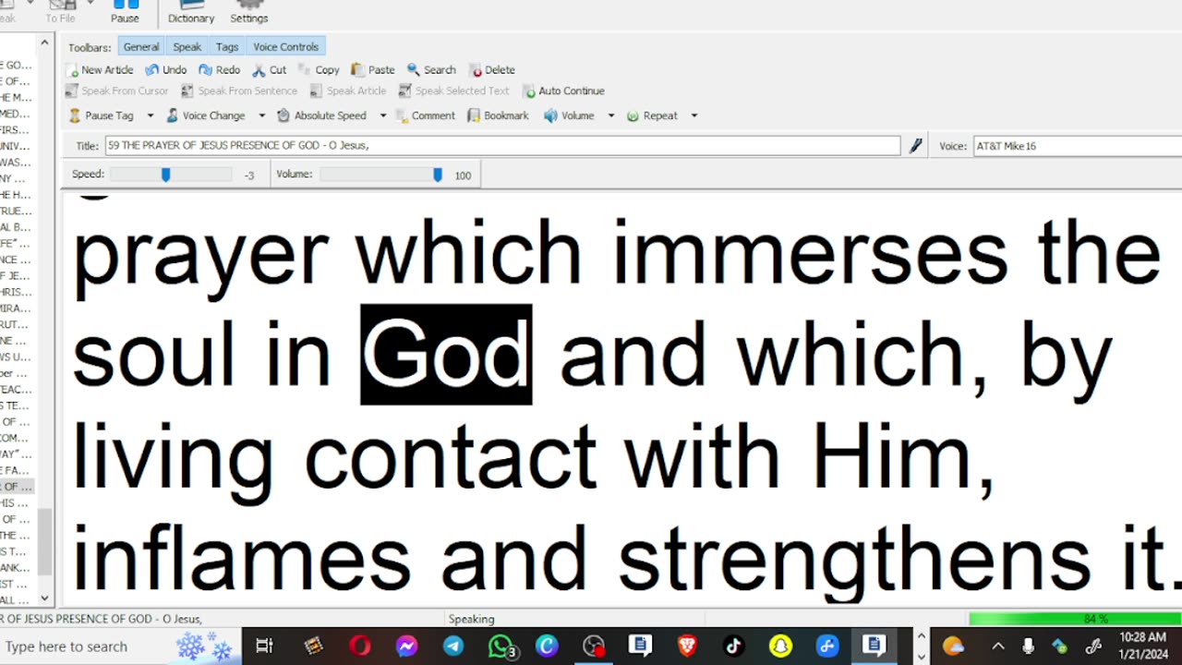Show hidden system tray icons

point(998,647)
